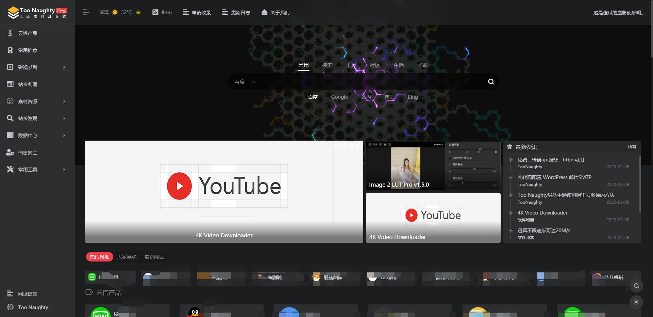Open the 所有 link in 最新资讯
The height and width of the screenshot is (317, 653).
pyautogui.click(x=632, y=147)
